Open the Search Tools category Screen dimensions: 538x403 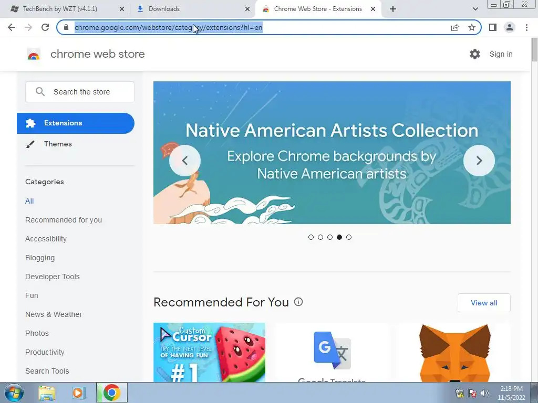47,371
